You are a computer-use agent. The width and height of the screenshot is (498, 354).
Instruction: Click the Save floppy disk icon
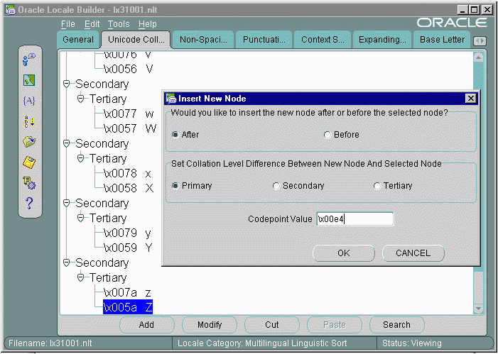click(x=29, y=162)
